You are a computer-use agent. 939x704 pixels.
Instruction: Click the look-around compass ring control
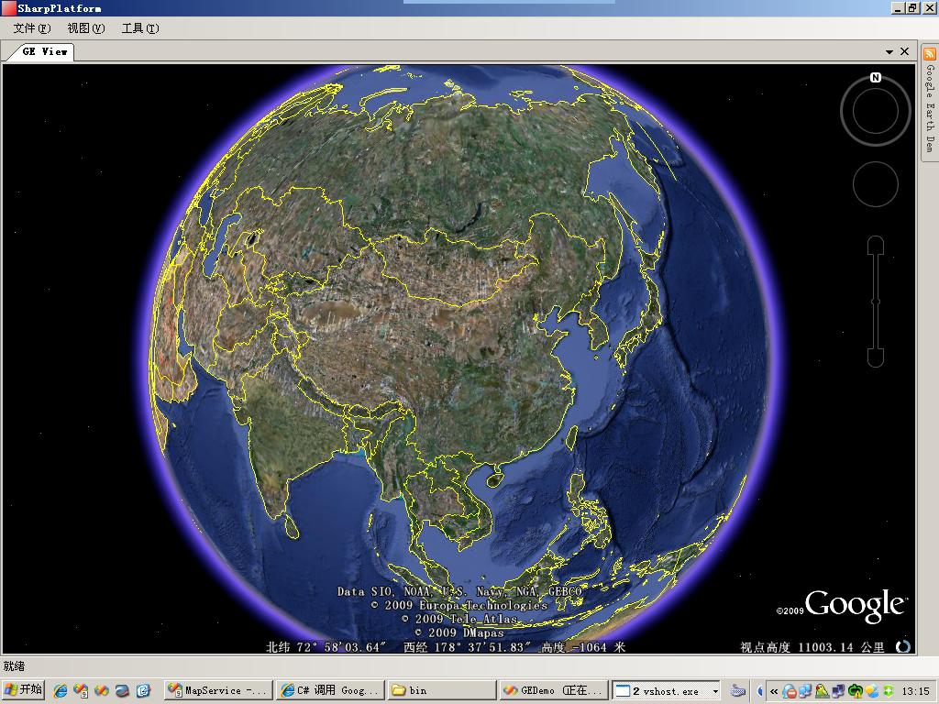click(876, 111)
